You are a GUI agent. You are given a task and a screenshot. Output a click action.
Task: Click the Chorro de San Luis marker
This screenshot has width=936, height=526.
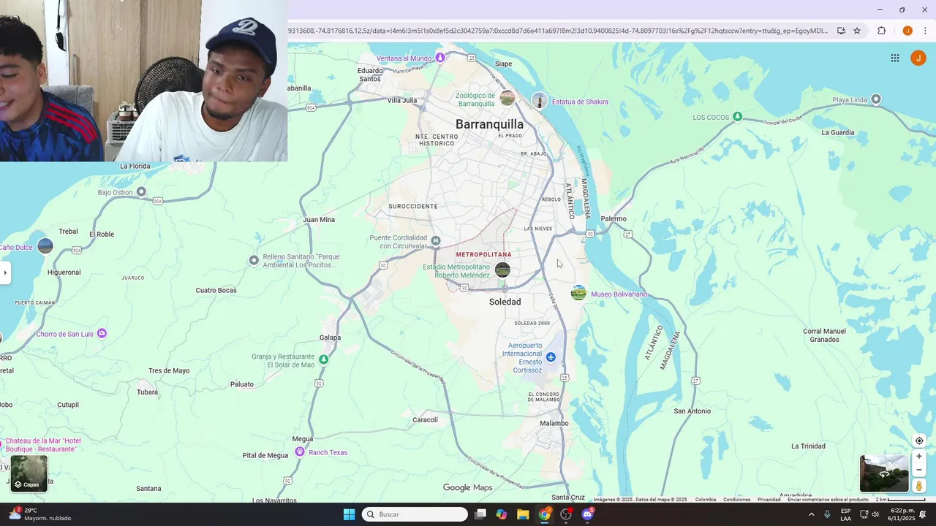click(x=102, y=334)
